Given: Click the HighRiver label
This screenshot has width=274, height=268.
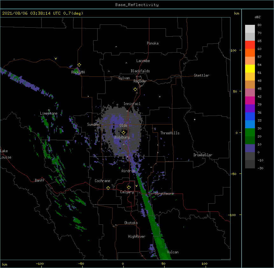Looking at the screenshot, I should tap(137, 236).
